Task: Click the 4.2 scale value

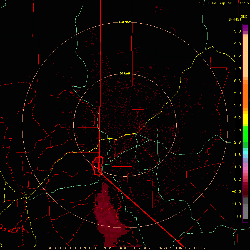Action: [237, 118]
